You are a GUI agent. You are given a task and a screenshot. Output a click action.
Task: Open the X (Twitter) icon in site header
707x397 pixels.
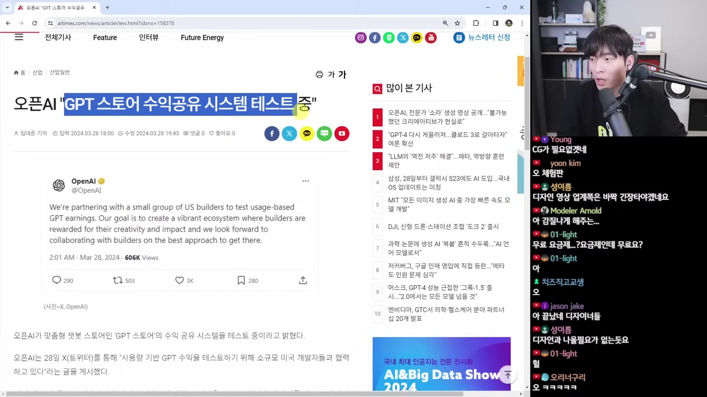403,38
